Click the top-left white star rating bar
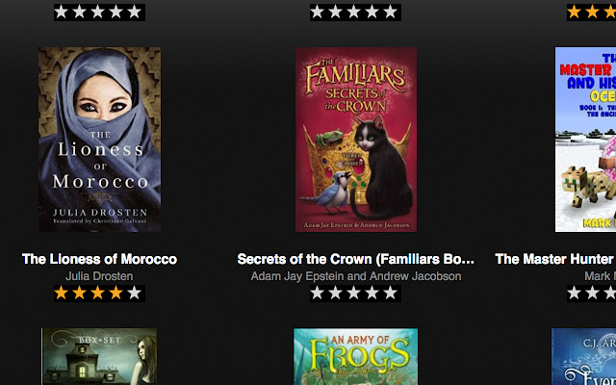 click(99, 13)
